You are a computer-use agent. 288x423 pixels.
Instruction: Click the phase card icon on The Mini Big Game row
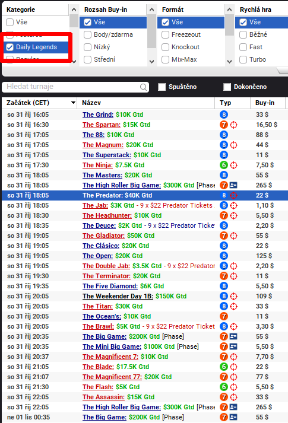[x=233, y=346]
